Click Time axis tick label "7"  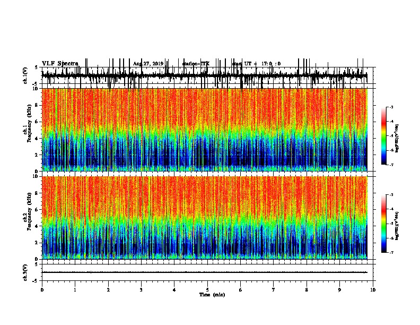(x=274, y=289)
